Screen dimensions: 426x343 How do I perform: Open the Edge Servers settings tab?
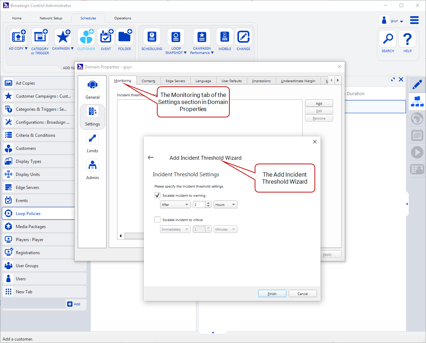[x=175, y=81]
